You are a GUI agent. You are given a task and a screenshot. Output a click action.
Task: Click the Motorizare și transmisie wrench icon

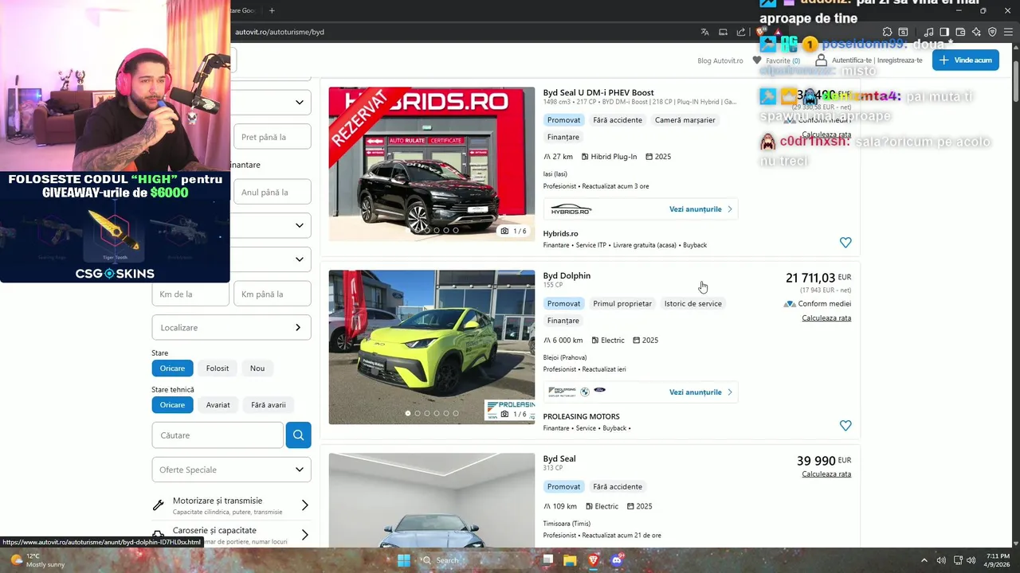(x=159, y=505)
